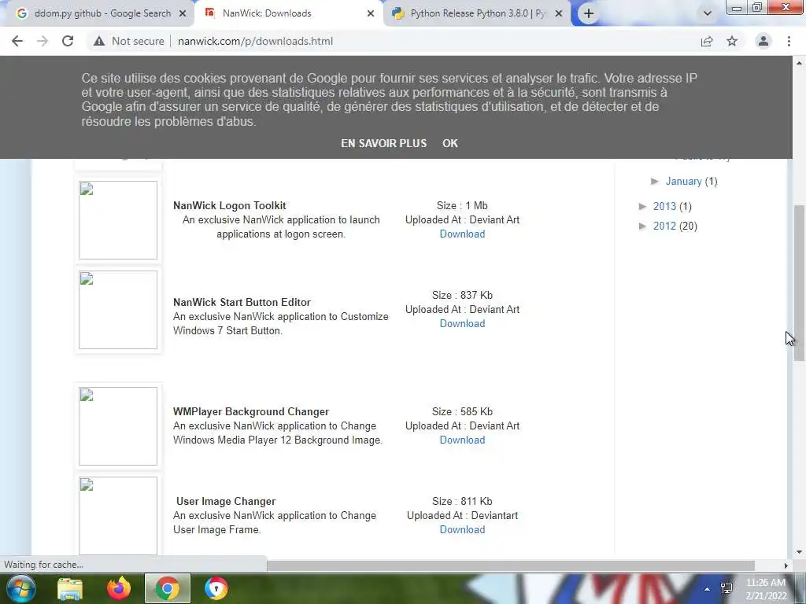Launch Firefox from the taskbar

click(119, 588)
